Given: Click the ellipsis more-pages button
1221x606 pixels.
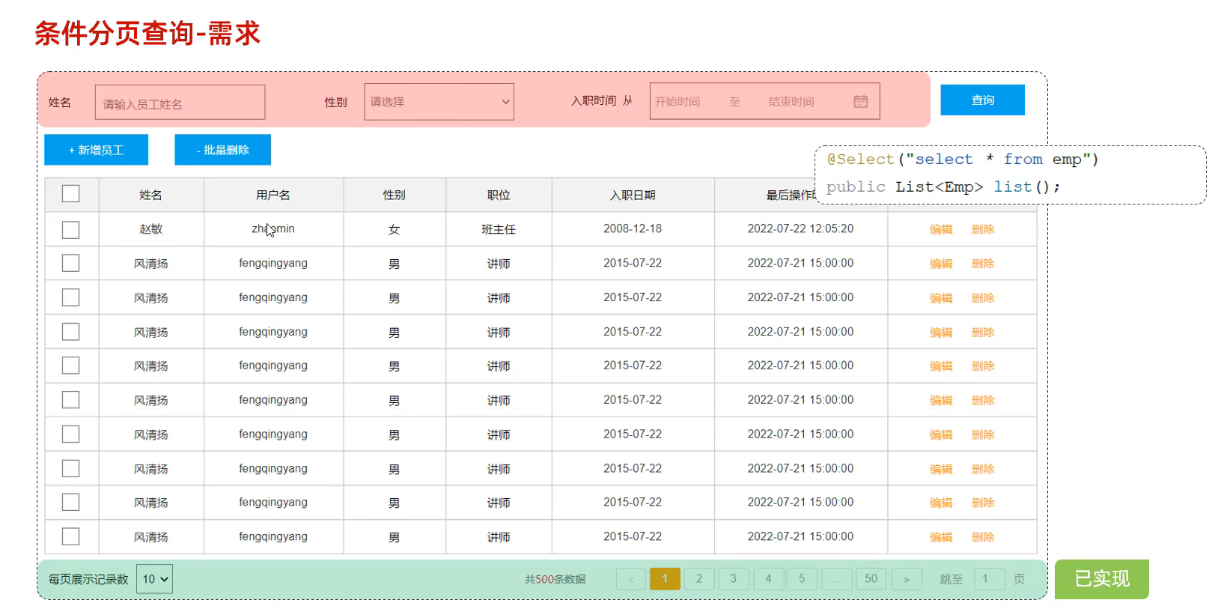Looking at the screenshot, I should (x=835, y=579).
